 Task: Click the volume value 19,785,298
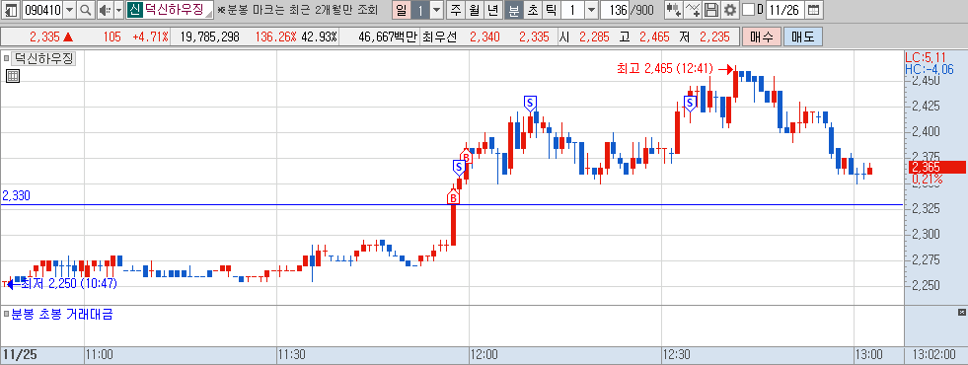[210, 37]
